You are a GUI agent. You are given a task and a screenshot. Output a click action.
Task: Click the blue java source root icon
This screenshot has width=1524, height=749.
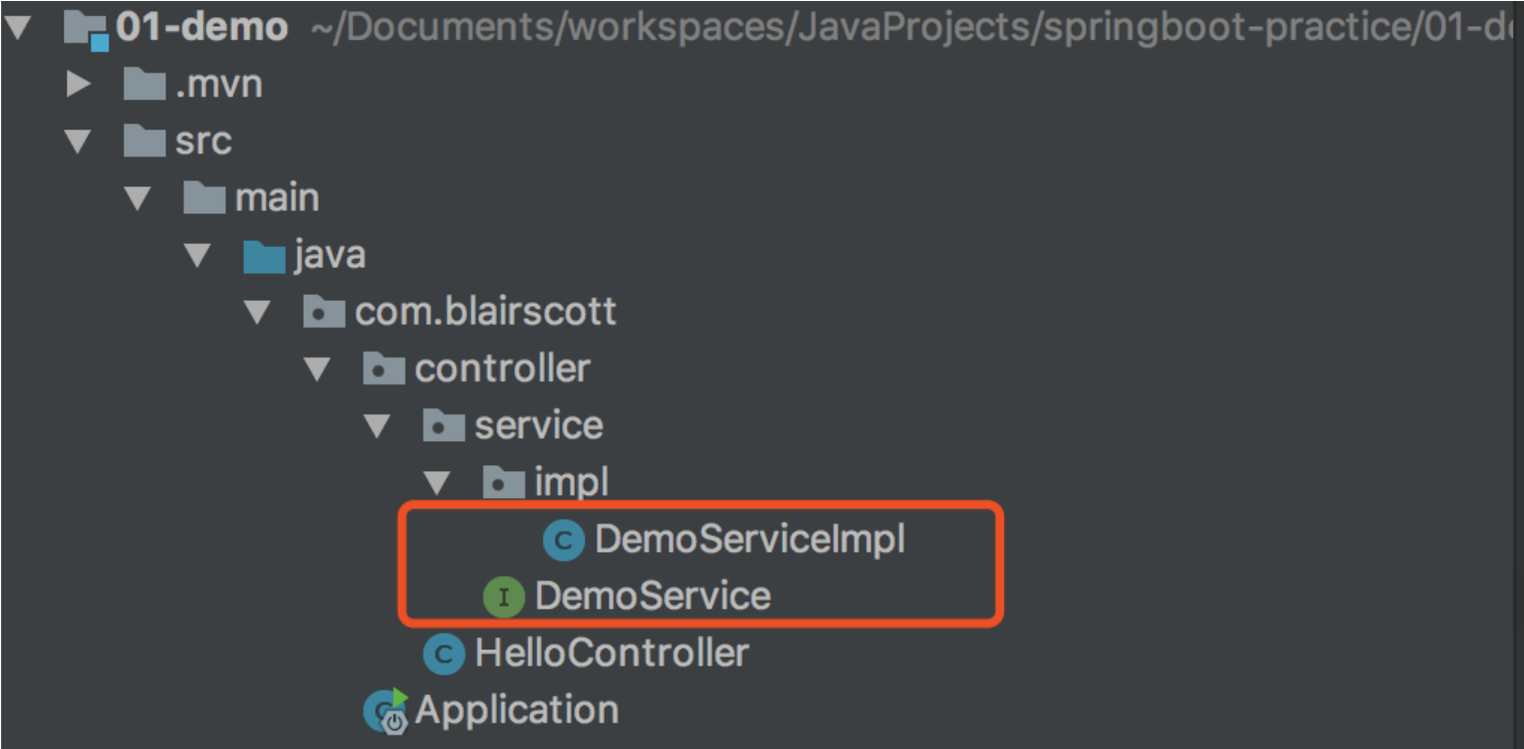pos(264,256)
